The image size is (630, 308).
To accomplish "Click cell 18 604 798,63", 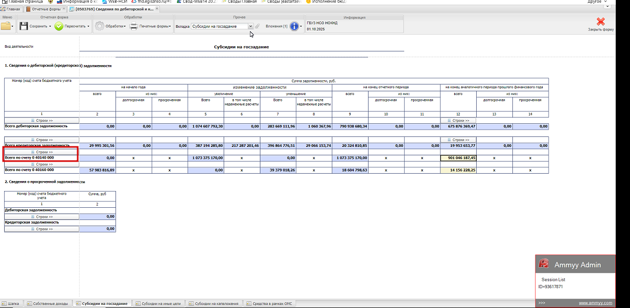I will [350, 170].
